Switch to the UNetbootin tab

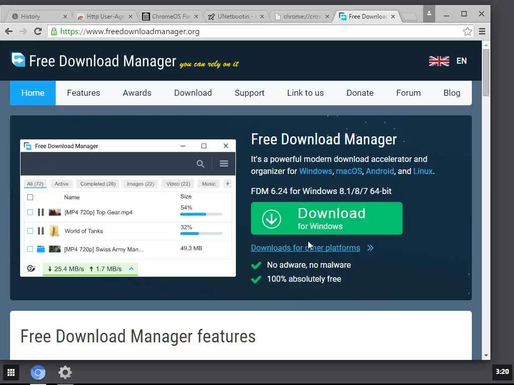click(236, 17)
